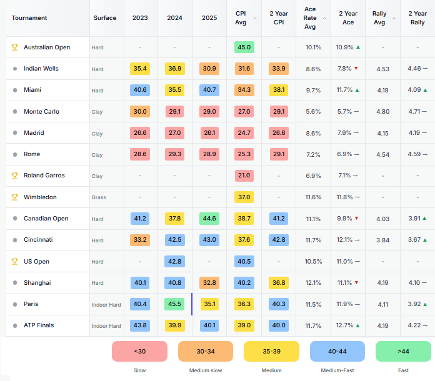Click Cincinnati 2023 value 33.2 badge
435x381 pixels.
(140, 240)
